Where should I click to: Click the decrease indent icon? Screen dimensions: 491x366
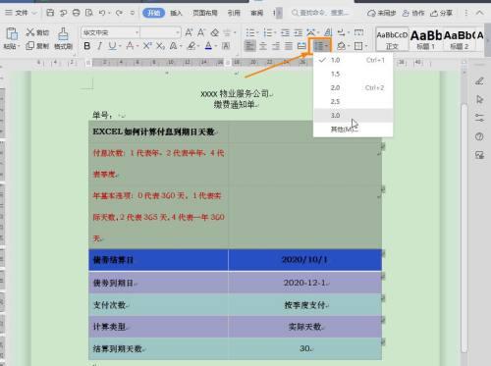(285, 32)
